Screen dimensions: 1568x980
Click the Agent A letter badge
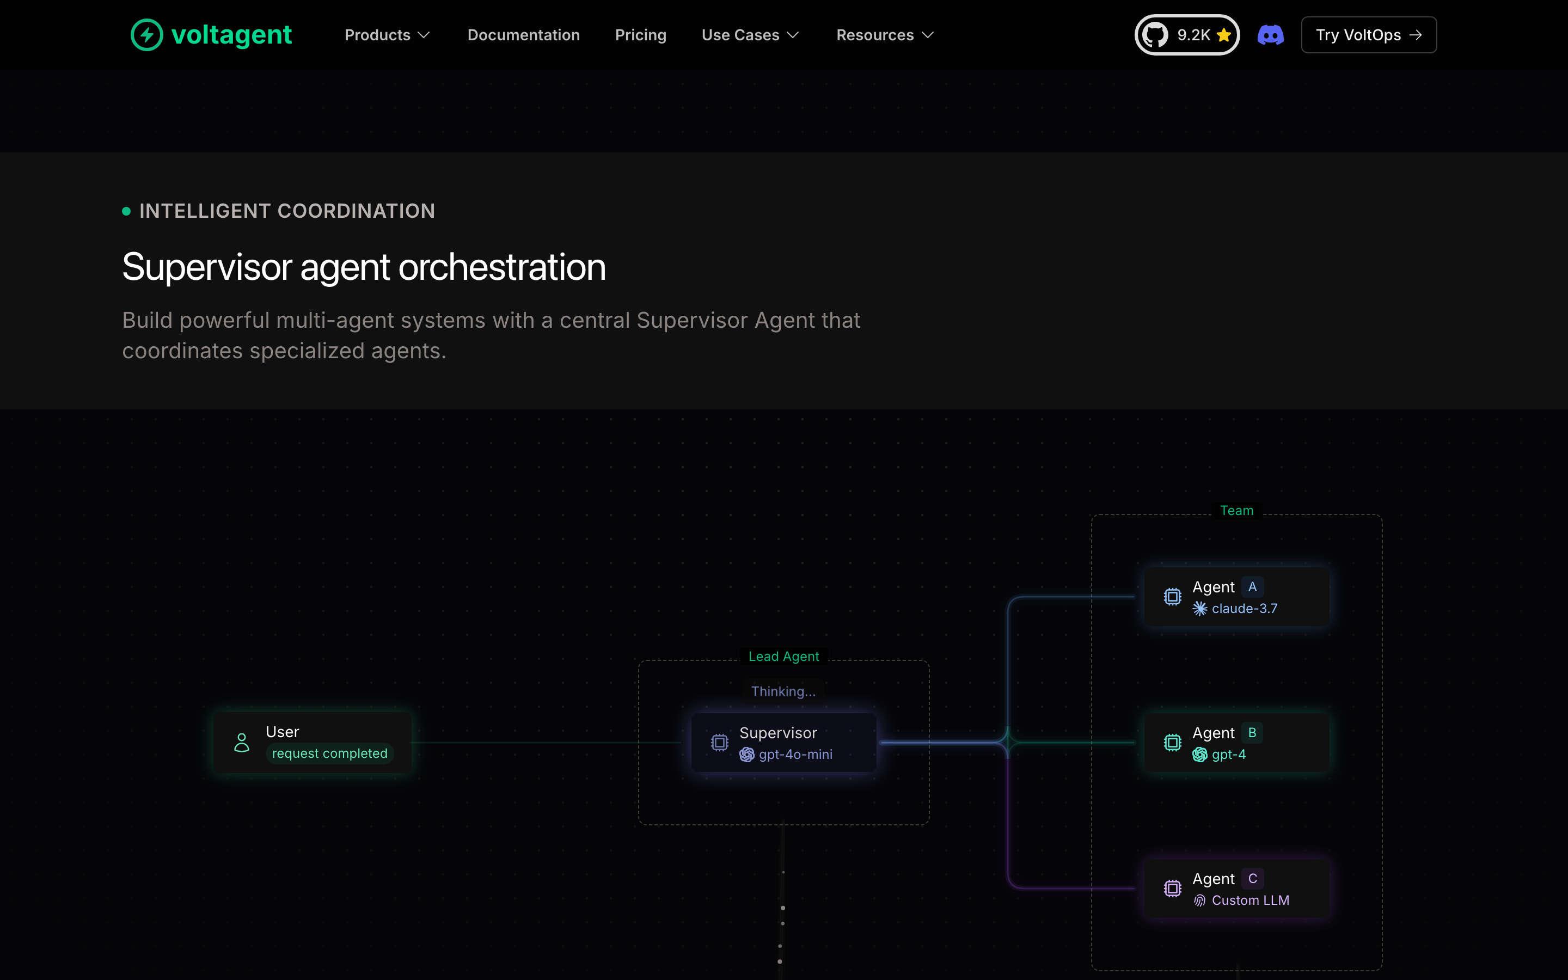(1252, 587)
